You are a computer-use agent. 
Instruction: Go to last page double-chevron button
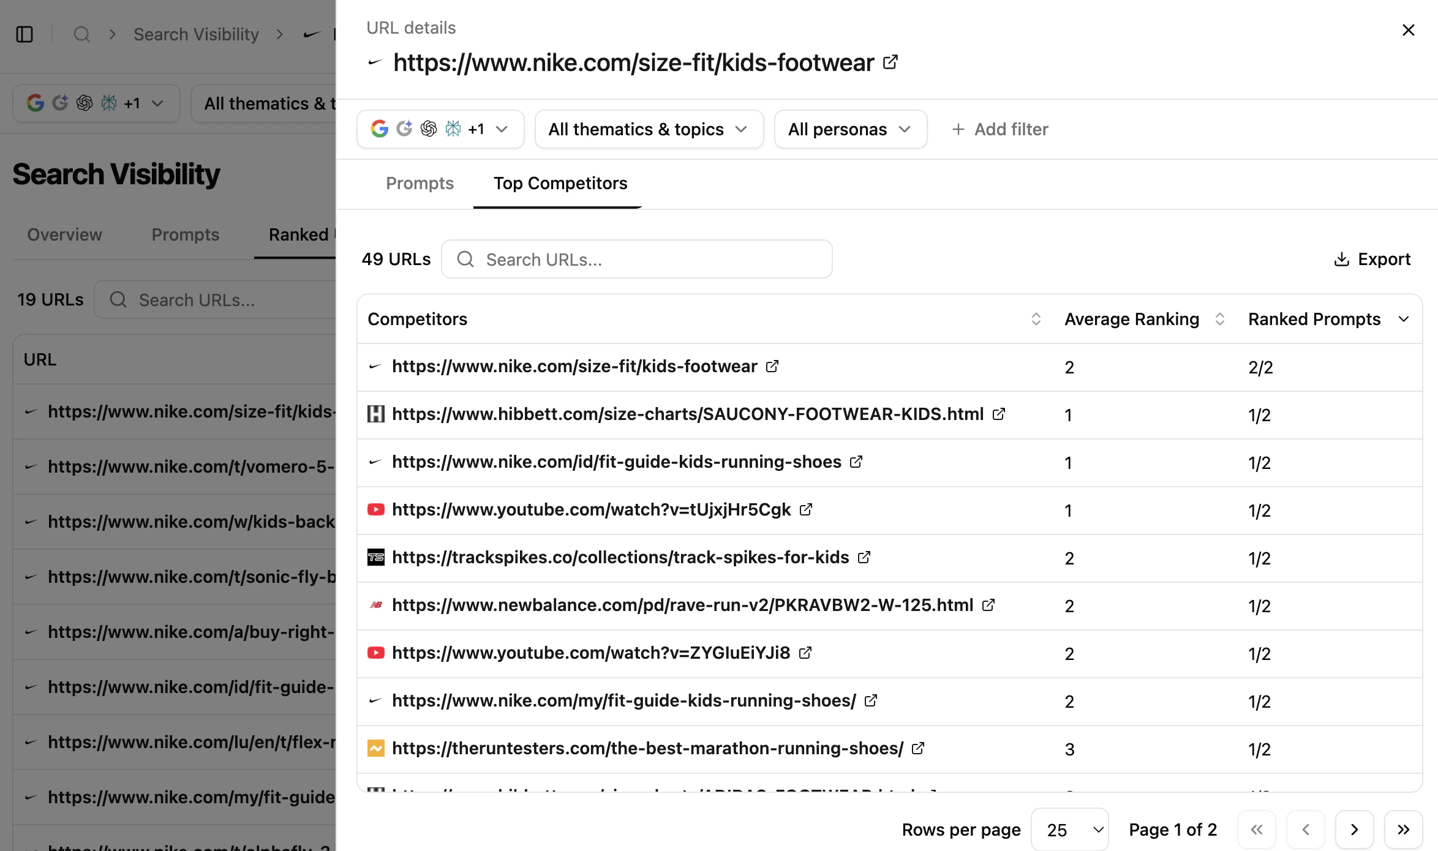(x=1403, y=830)
